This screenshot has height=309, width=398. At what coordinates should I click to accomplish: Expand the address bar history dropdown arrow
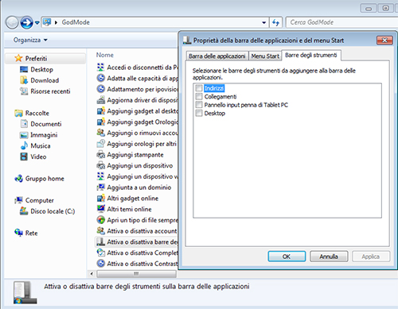263,22
